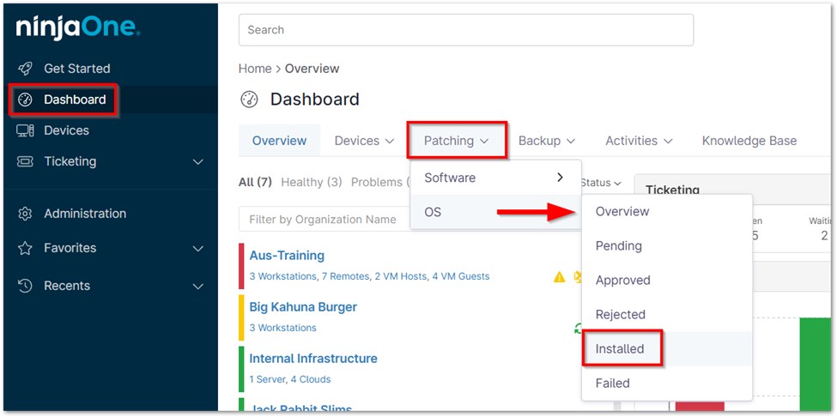Click the Ticketing ticket icon
This screenshot has height=417, width=837.
click(x=26, y=161)
